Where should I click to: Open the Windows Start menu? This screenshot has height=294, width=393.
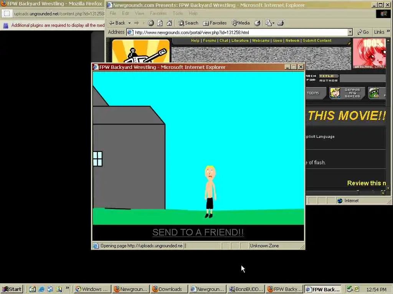click(x=12, y=289)
